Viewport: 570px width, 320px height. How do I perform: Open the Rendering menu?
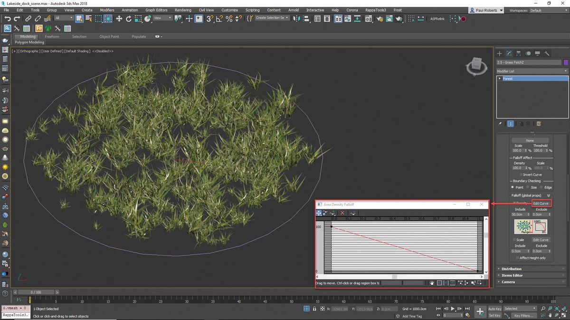click(x=183, y=9)
